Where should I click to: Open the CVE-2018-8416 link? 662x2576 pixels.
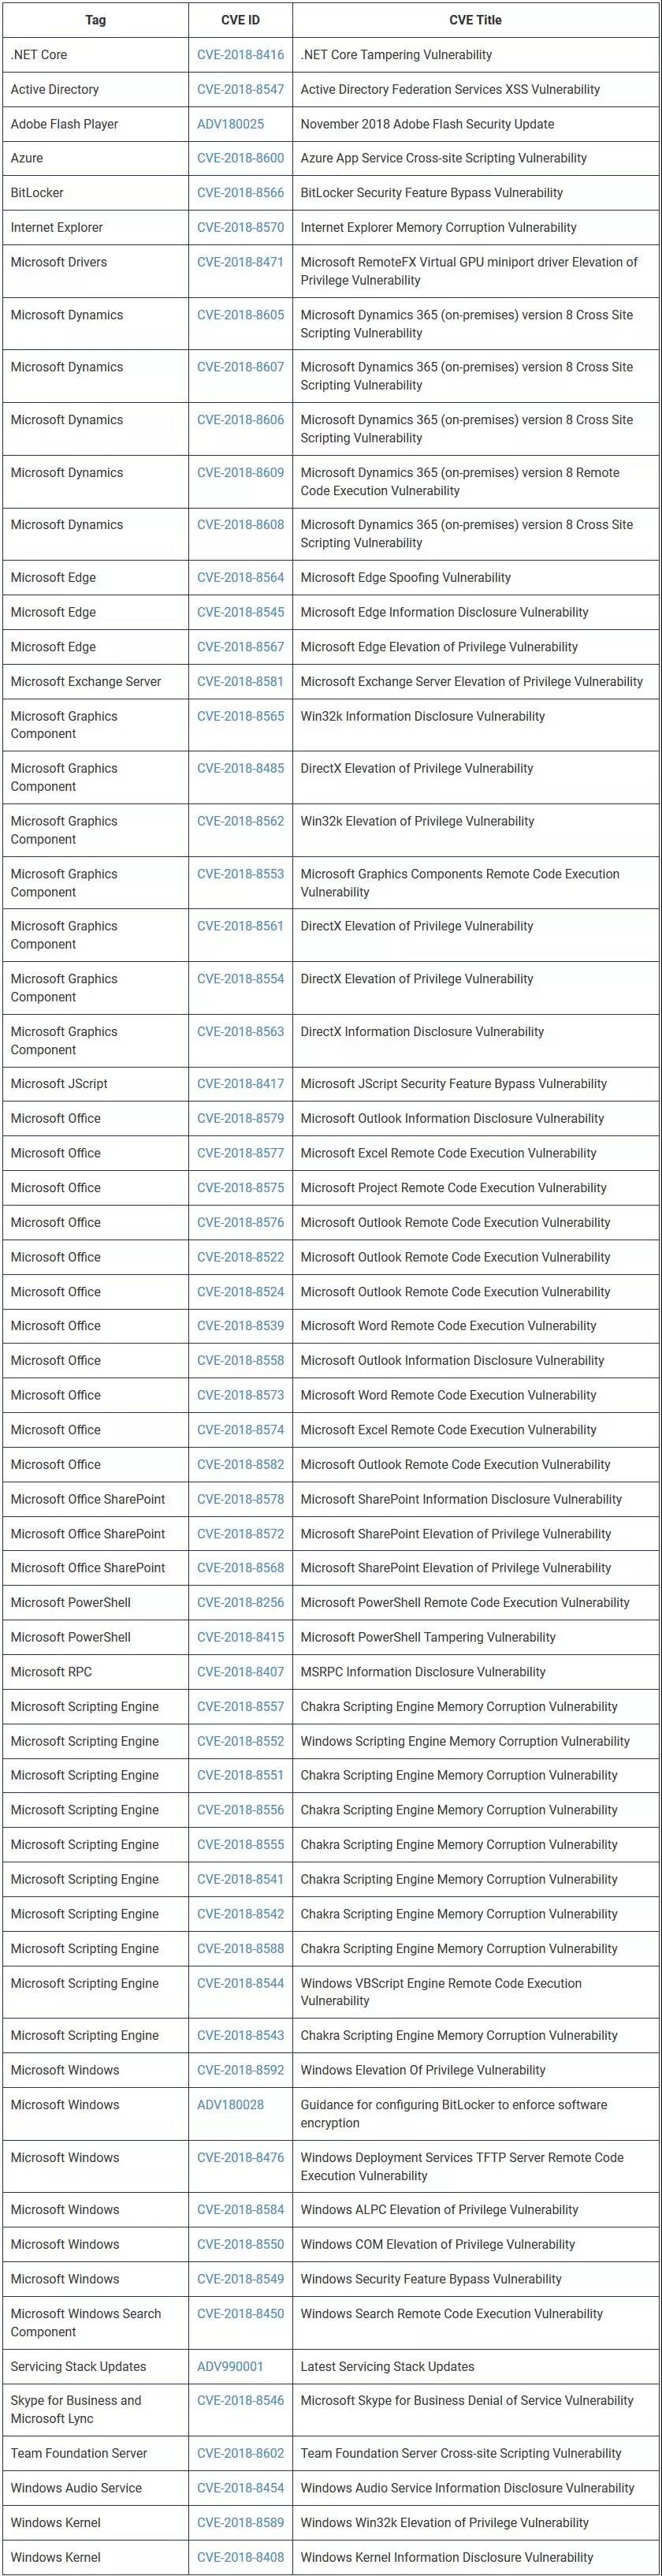click(x=240, y=55)
